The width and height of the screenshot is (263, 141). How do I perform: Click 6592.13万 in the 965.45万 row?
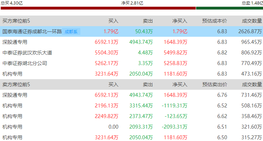(x=107, y=42)
